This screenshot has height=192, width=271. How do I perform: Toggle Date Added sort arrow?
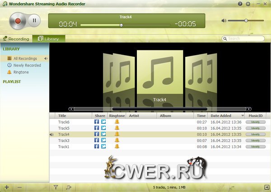point(243,116)
